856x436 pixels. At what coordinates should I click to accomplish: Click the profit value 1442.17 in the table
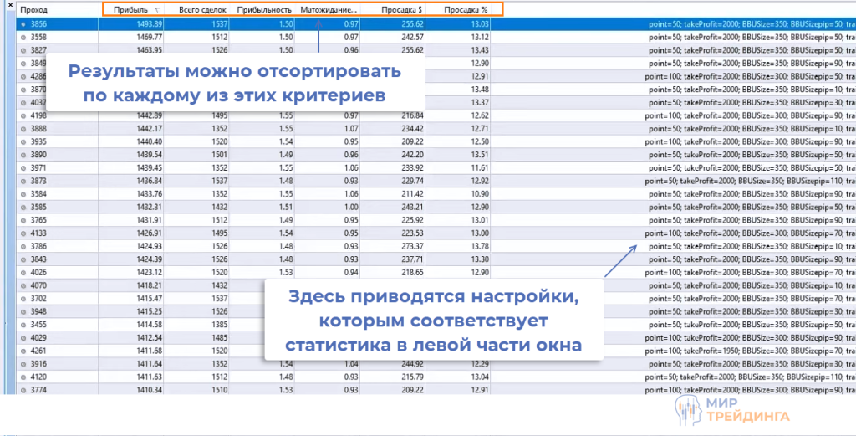click(x=147, y=129)
